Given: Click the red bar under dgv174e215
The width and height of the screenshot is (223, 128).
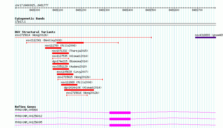Looking at the screenshot, I should point(61,64).
